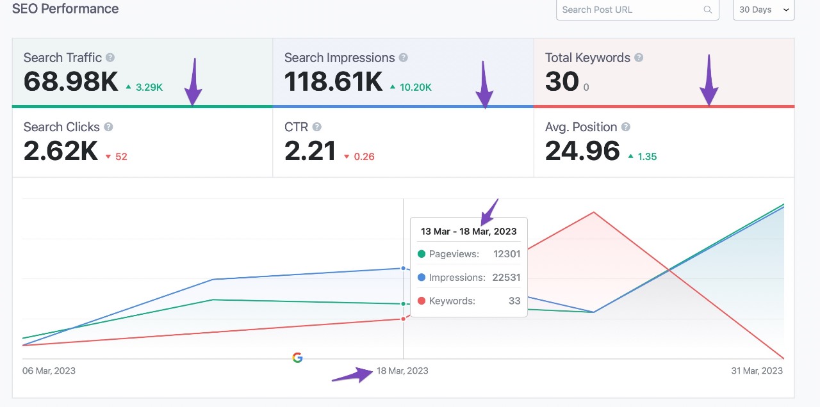Click the Avg. Position help icon
This screenshot has width=820, height=407.
click(x=625, y=127)
